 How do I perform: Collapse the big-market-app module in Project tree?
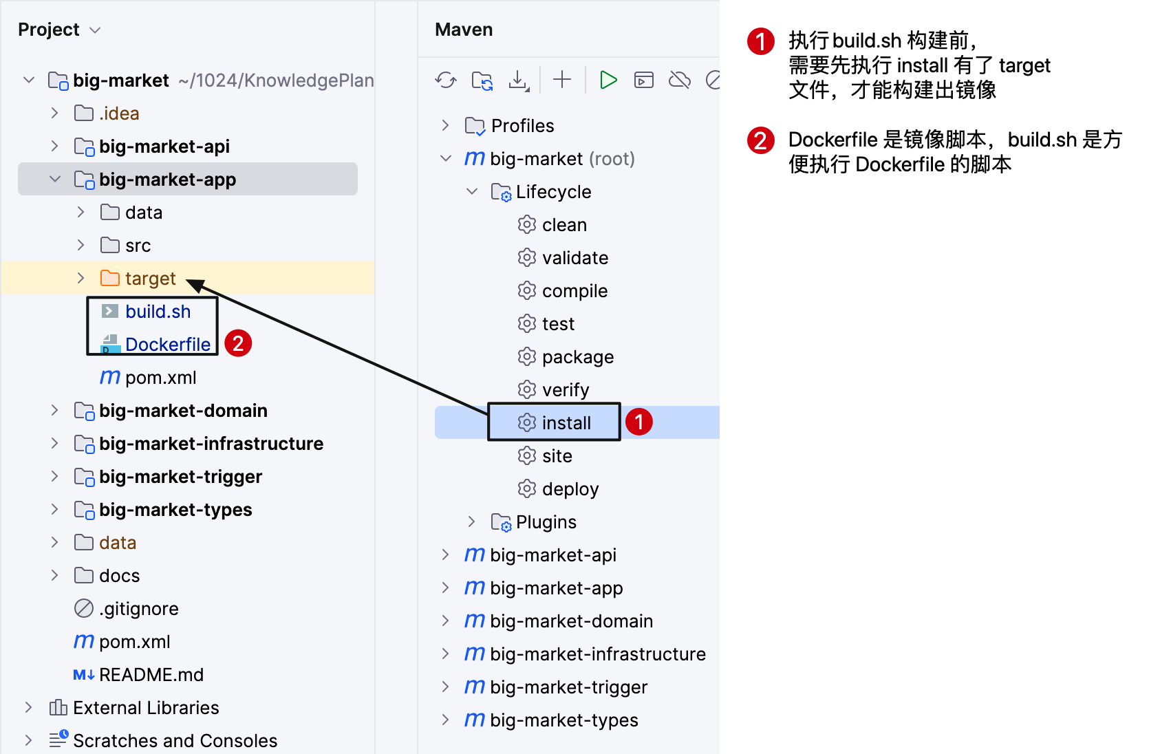coord(55,179)
